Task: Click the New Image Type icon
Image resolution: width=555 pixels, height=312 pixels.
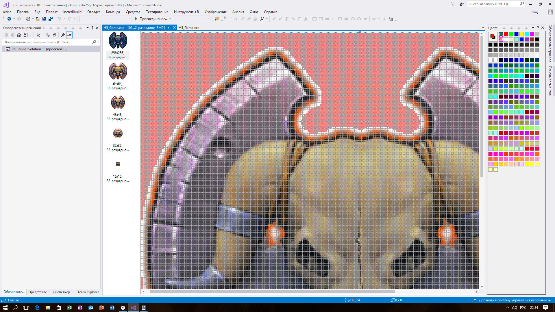Action: pos(391,19)
